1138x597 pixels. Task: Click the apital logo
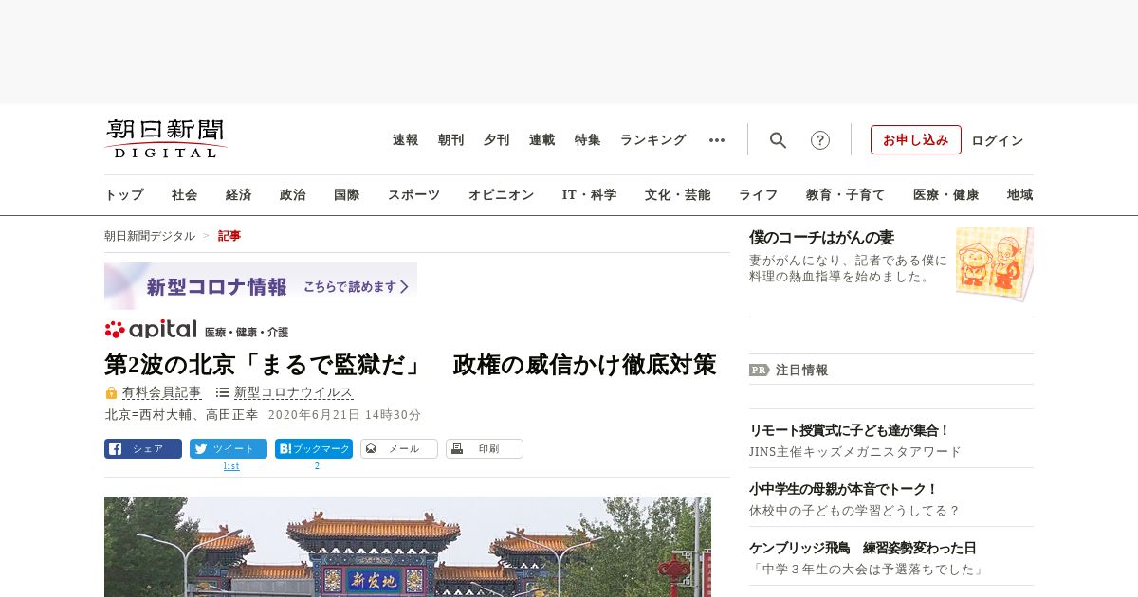[151, 329]
